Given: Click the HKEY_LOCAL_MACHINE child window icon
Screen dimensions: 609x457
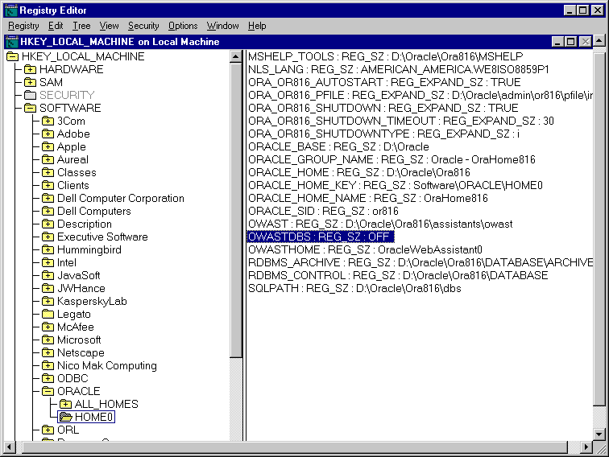Looking at the screenshot, I should pyautogui.click(x=11, y=41).
